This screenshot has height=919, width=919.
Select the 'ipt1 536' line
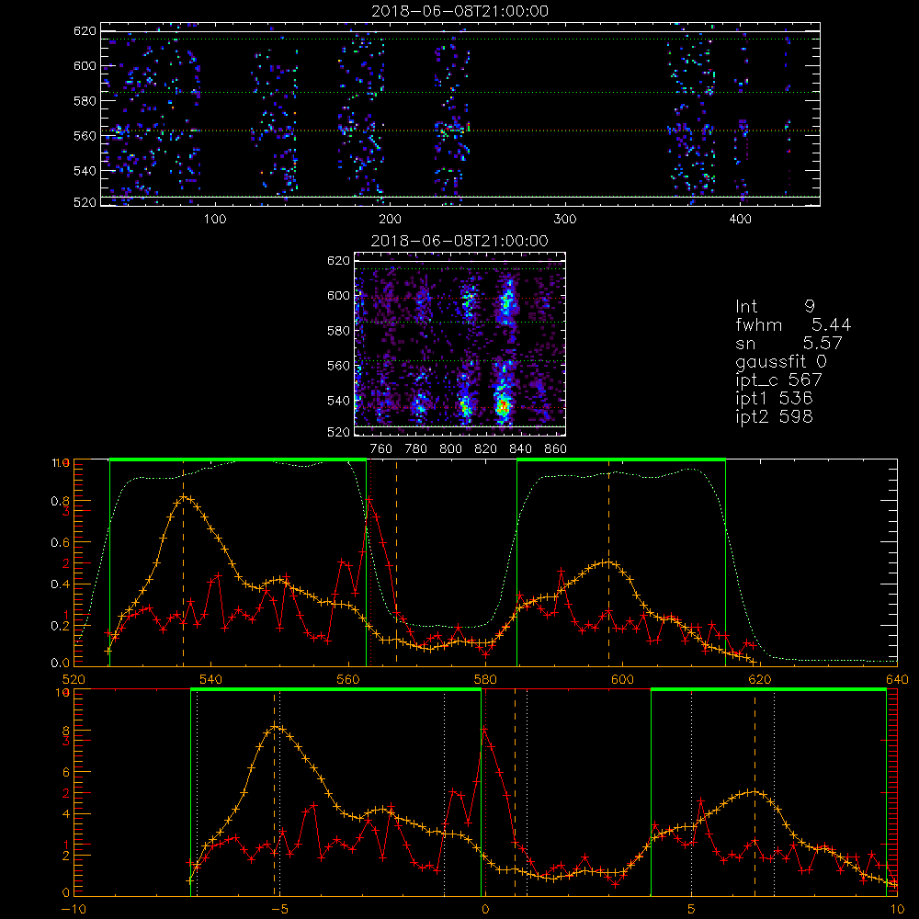(x=774, y=399)
